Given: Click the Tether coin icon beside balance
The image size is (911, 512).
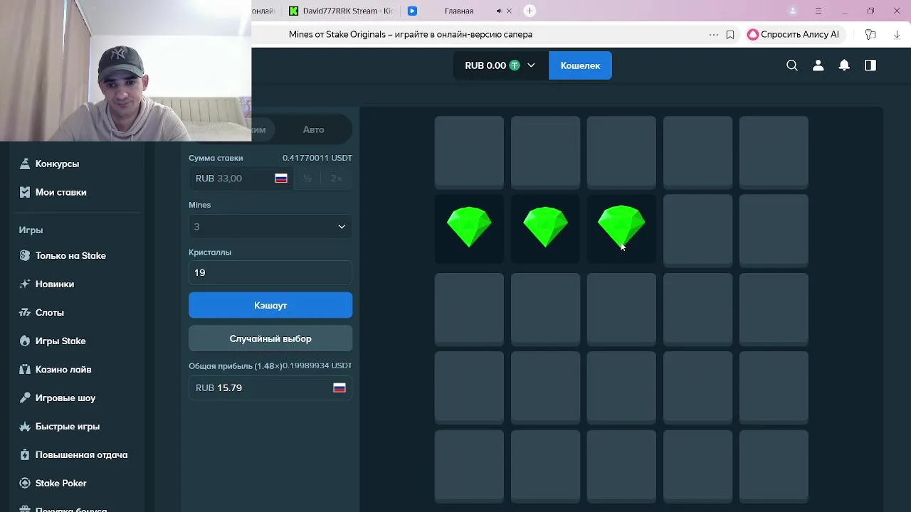Looking at the screenshot, I should (515, 65).
